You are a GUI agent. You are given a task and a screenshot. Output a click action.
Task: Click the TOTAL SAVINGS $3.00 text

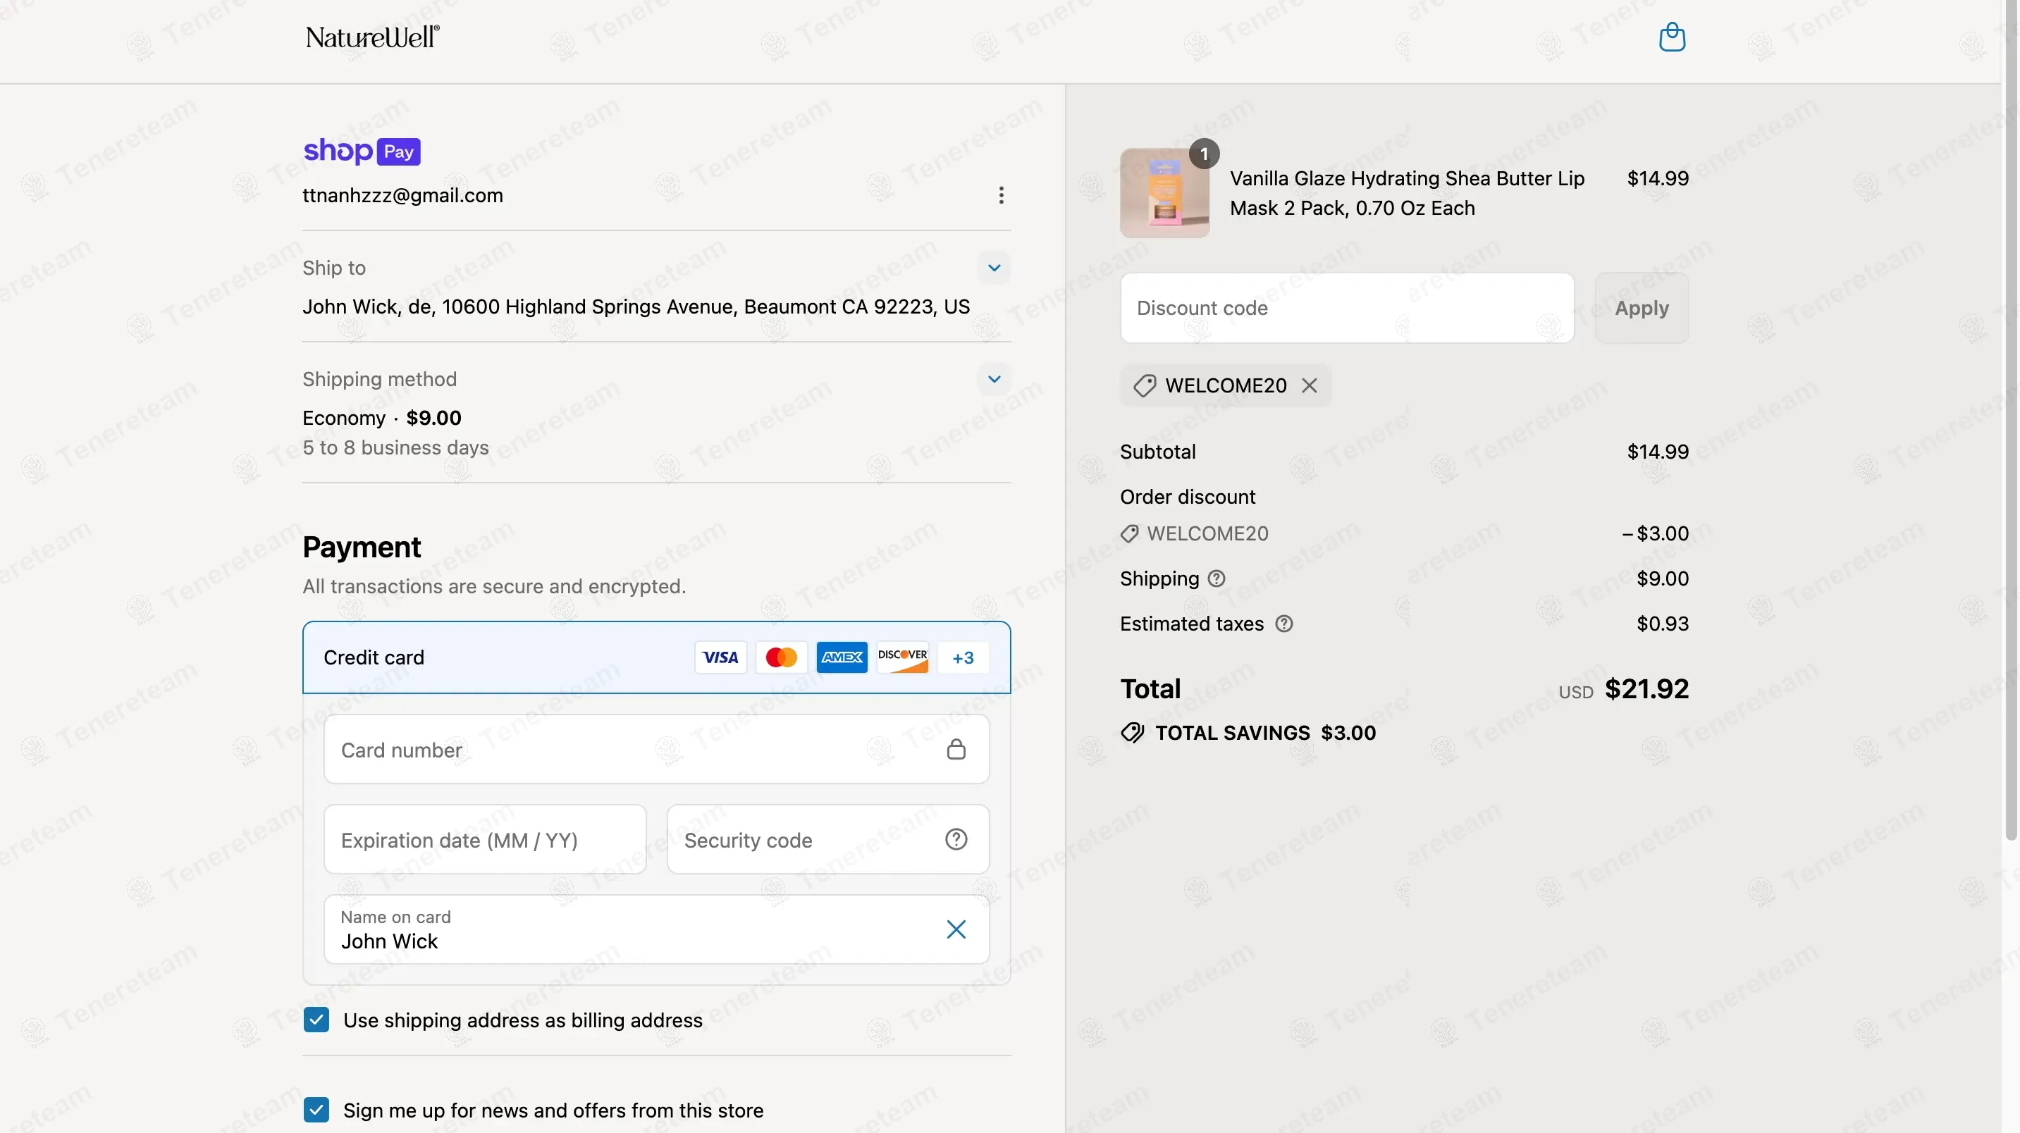(x=1266, y=732)
